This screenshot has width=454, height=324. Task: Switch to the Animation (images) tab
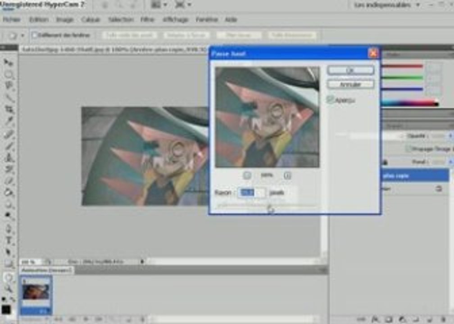click(x=46, y=270)
